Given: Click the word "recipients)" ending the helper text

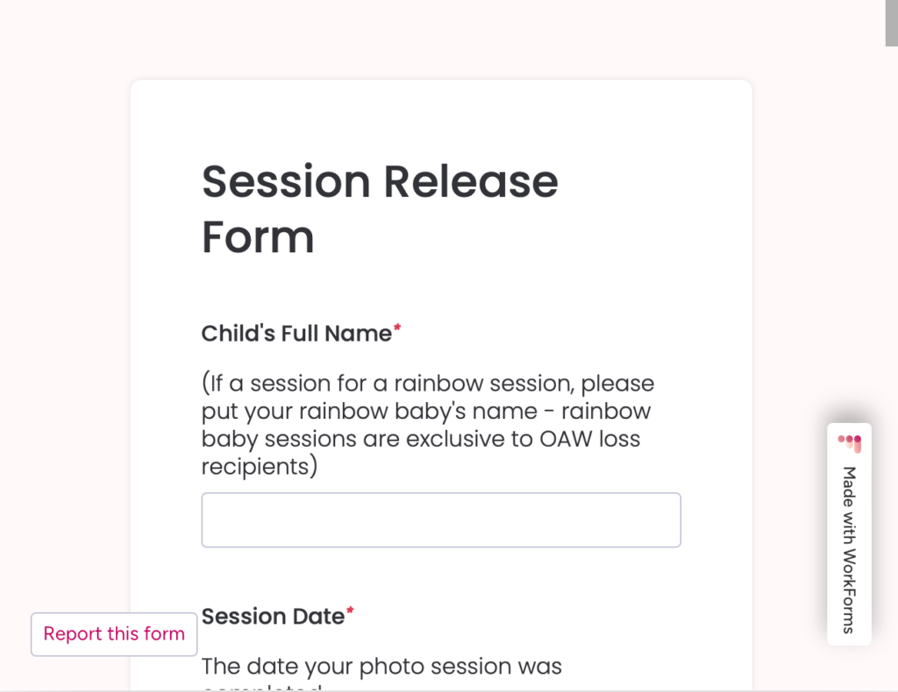Looking at the screenshot, I should click(260, 467).
